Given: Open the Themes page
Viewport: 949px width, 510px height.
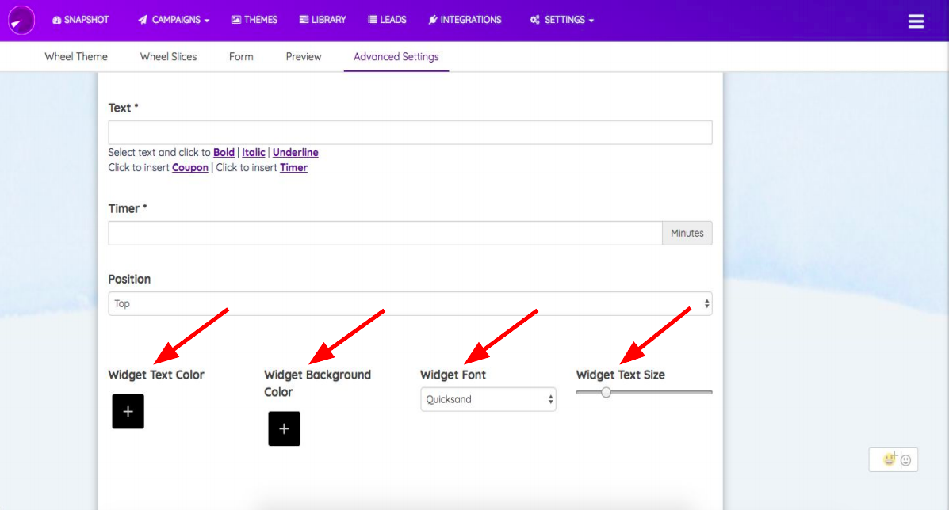Looking at the screenshot, I should (254, 20).
